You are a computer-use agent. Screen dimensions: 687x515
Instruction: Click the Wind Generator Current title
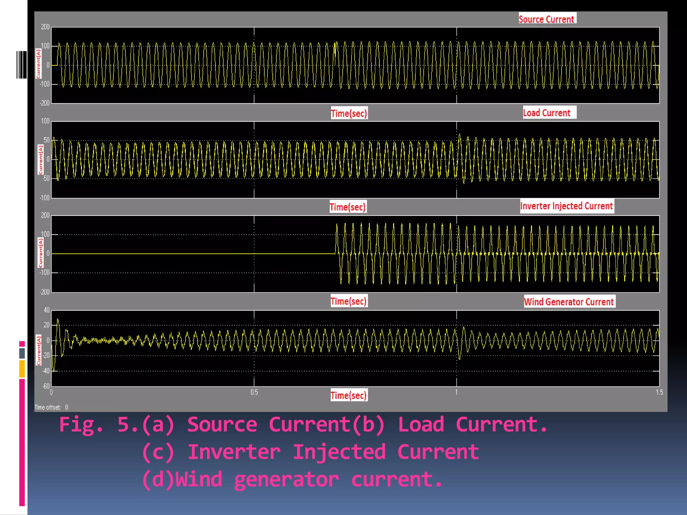tap(569, 301)
